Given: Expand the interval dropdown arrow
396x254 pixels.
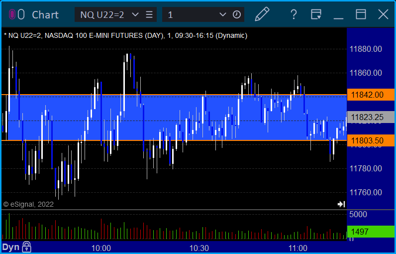Looking at the screenshot, I should coord(222,14).
